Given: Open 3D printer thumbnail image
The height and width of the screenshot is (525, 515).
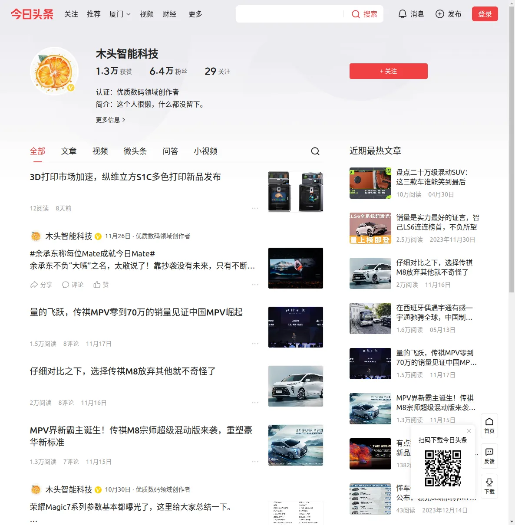Looking at the screenshot, I should click(x=296, y=192).
